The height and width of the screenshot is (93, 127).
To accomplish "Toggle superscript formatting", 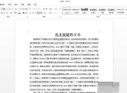I will [7, 13].
